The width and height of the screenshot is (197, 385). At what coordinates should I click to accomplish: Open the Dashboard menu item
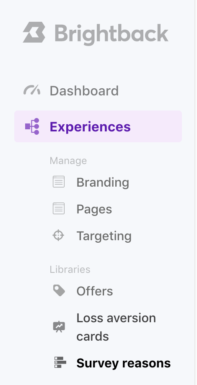(84, 91)
